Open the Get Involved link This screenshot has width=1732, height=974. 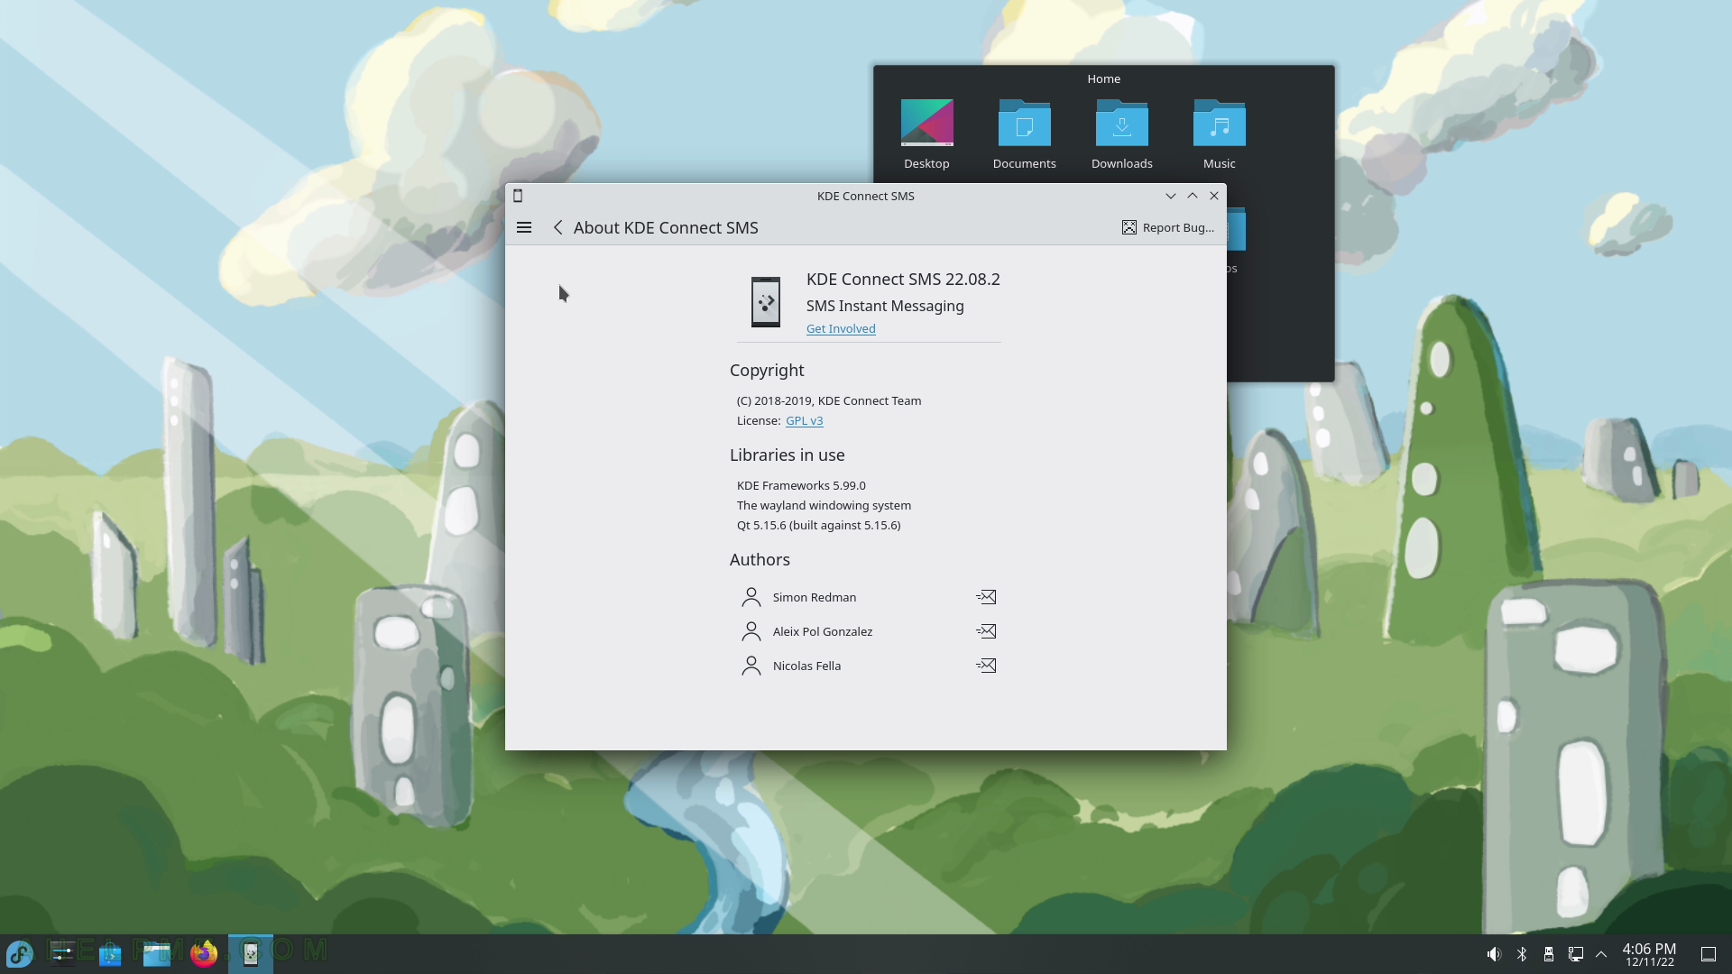click(x=841, y=328)
